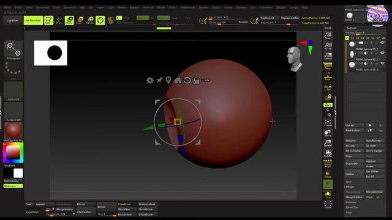Click the gizmo home icon

tap(178, 80)
